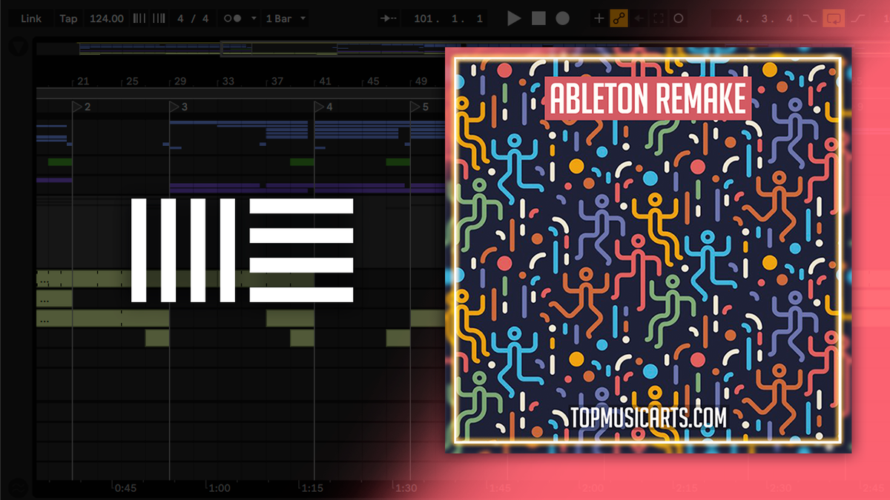Viewport: 890px width, 500px height.
Task: Select the Draw Mode pencil... actually play button
Action: pyautogui.click(x=513, y=19)
